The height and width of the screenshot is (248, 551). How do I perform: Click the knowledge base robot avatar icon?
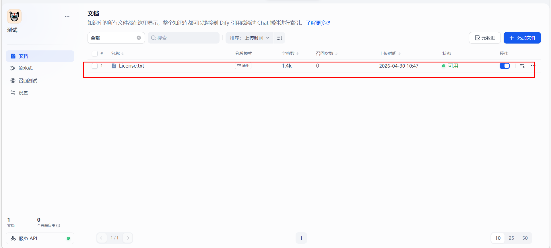coord(14,16)
